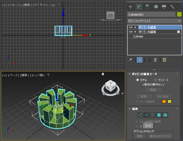This screenshot has width=183, height=141.
Task: Open front viewport [標準] menu
Action: coord(27,5)
